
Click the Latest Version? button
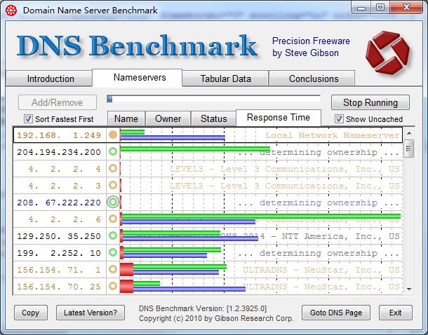tap(91, 313)
